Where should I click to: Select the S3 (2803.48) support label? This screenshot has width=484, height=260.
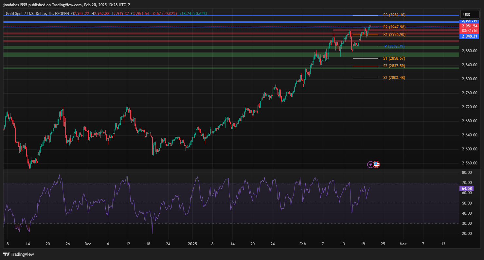394,78
